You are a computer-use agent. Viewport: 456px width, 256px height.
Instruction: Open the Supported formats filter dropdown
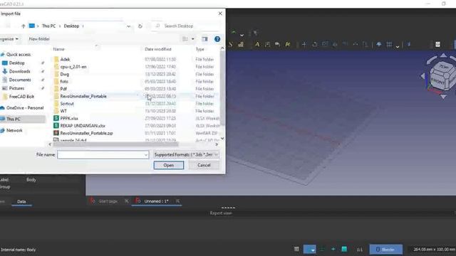tap(186, 155)
